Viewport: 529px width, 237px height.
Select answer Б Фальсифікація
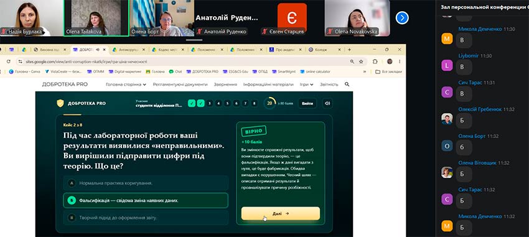[x=146, y=200]
